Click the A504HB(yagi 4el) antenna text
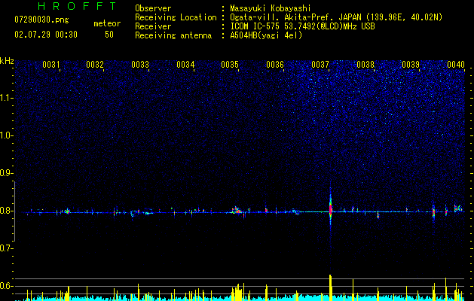 pos(266,35)
